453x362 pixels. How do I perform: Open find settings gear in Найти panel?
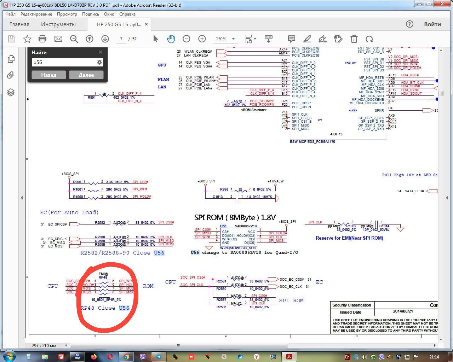pos(99,62)
